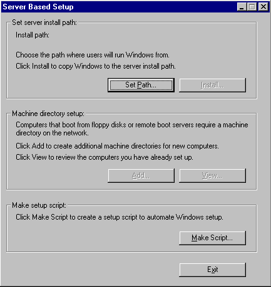Click the Set Path button

[x=141, y=85]
